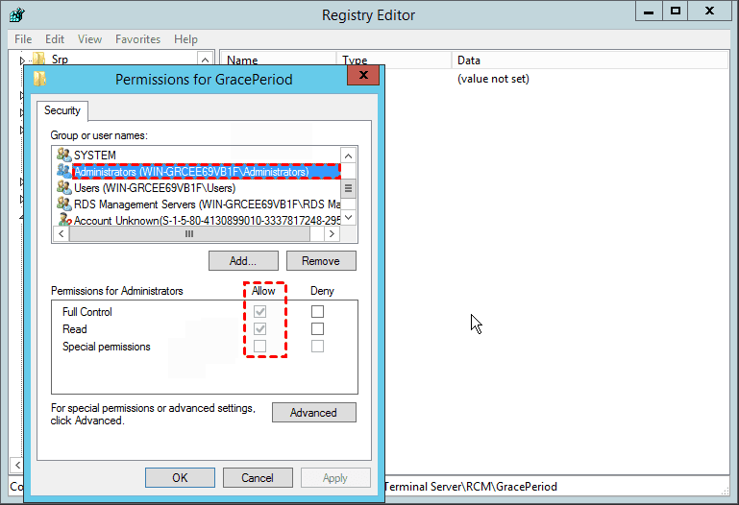Screen dimensions: 739x505
Task: Click the folder icon in Permissions dialog title
Action: click(x=39, y=79)
